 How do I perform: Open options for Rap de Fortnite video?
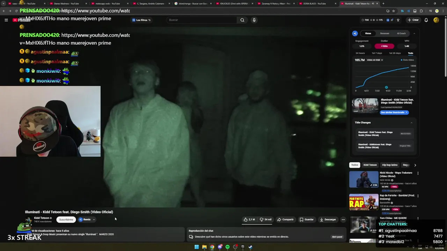(418, 196)
